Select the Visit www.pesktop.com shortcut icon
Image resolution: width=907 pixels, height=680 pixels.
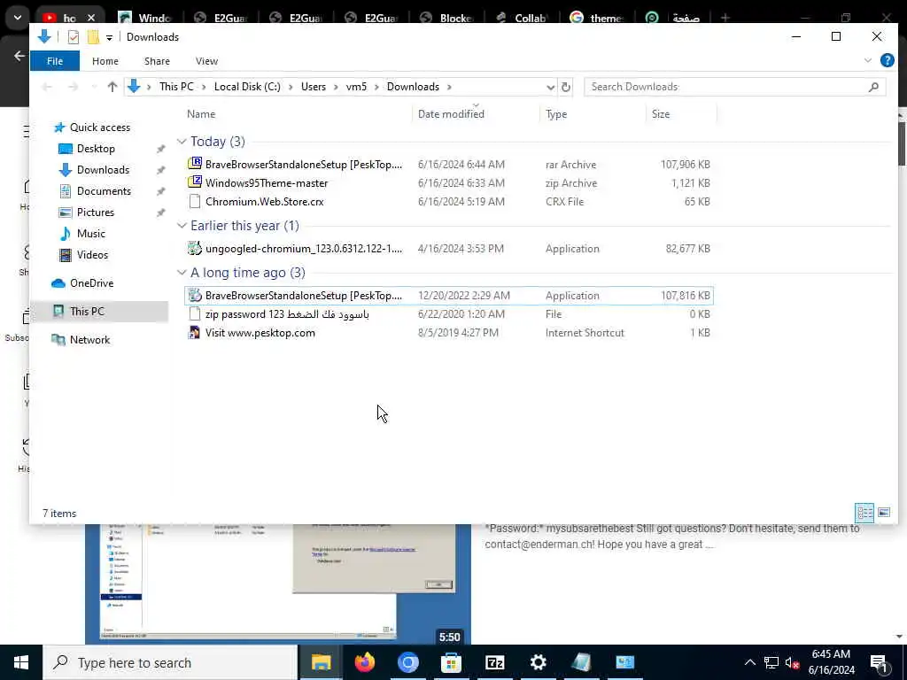pos(194,333)
